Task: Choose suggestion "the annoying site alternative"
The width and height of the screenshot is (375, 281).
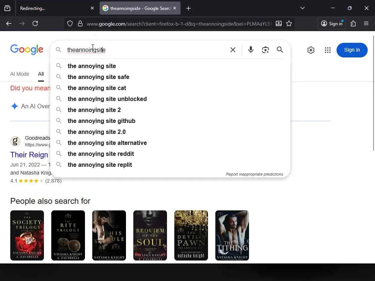Action: [x=170, y=143]
